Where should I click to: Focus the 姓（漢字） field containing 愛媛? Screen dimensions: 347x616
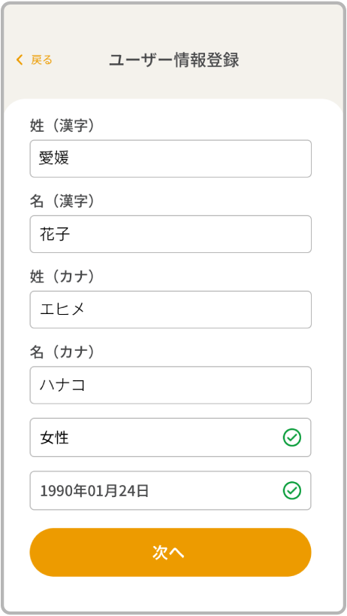point(170,159)
